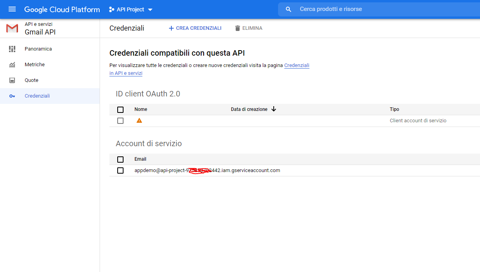Viewport: 480px width, 272px height.
Task: Click the Email column header
Action: (140, 159)
